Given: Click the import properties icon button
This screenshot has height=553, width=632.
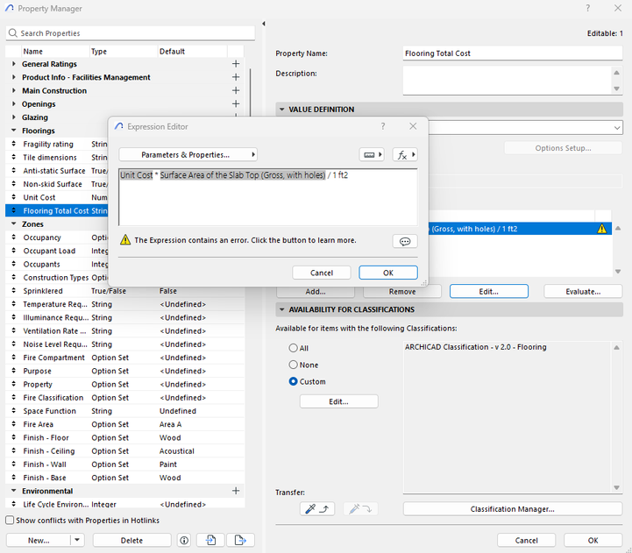Looking at the screenshot, I should [210, 540].
